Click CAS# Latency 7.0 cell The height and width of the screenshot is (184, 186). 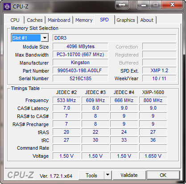[x=66, y=108]
